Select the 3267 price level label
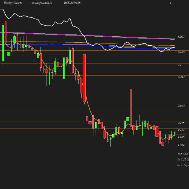189x189 pixels. tap(181, 37)
